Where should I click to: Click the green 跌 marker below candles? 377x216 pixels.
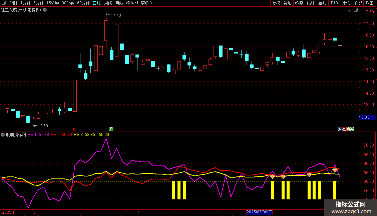click(x=111, y=129)
